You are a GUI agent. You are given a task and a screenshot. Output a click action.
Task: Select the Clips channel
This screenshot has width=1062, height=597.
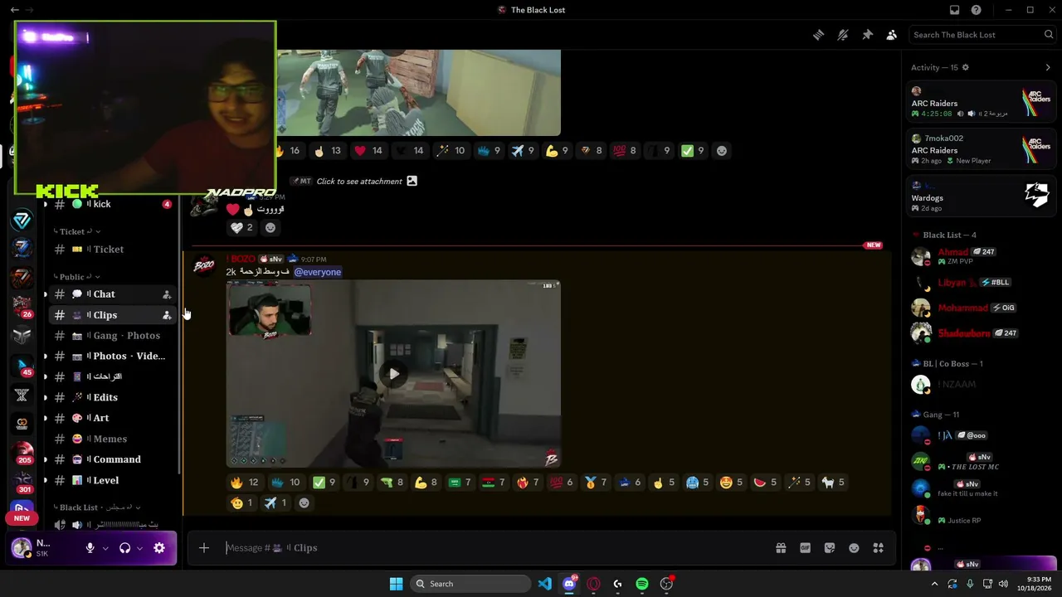point(105,315)
